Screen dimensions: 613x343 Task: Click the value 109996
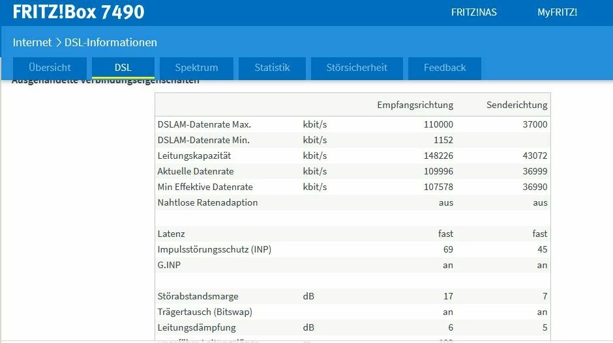[x=438, y=171]
